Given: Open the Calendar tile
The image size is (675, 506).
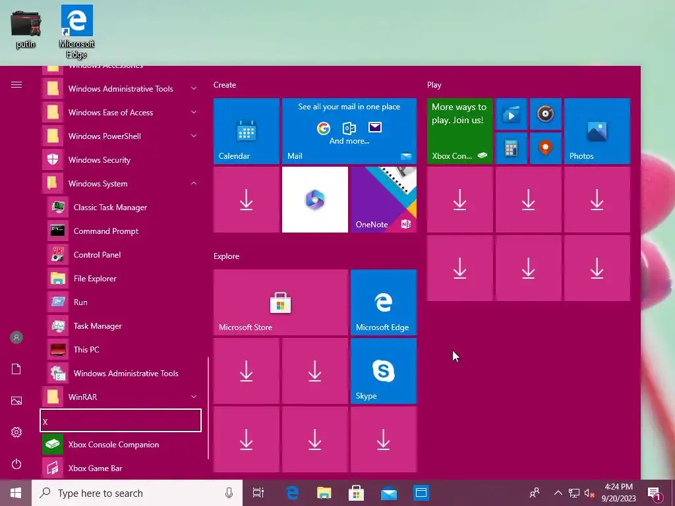Looking at the screenshot, I should (x=247, y=131).
